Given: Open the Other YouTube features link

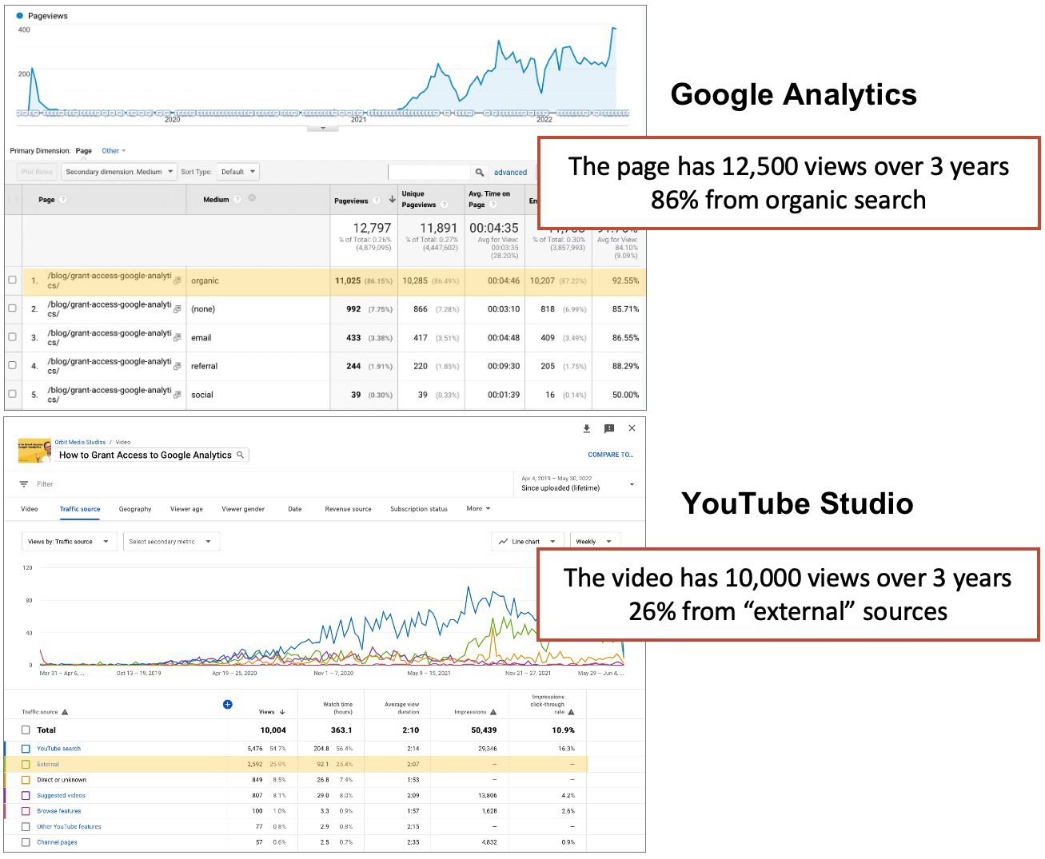Looking at the screenshot, I should (x=69, y=827).
